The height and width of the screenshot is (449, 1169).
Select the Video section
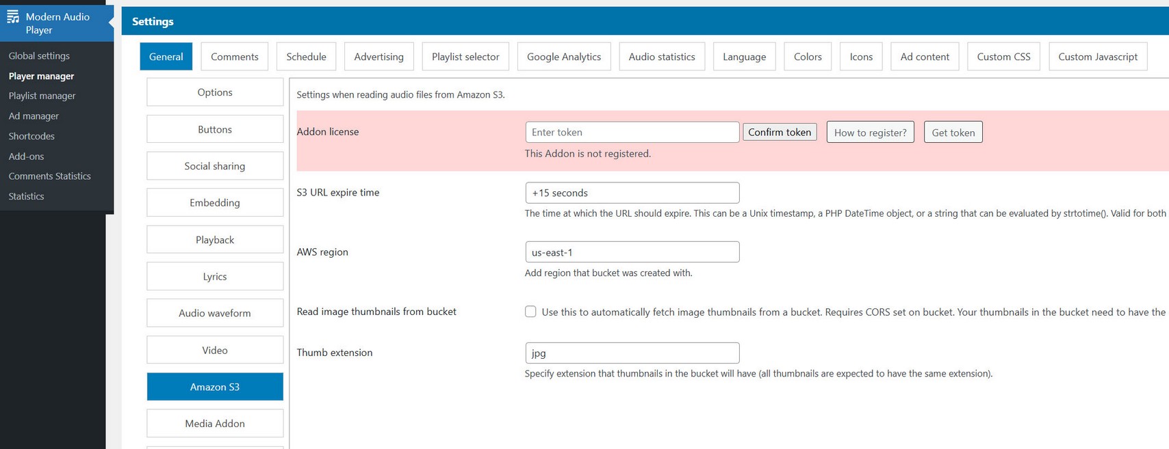[x=215, y=350]
